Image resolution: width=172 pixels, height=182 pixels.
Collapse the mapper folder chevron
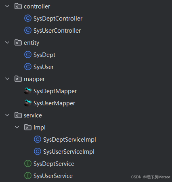pyautogui.click(x=7, y=79)
